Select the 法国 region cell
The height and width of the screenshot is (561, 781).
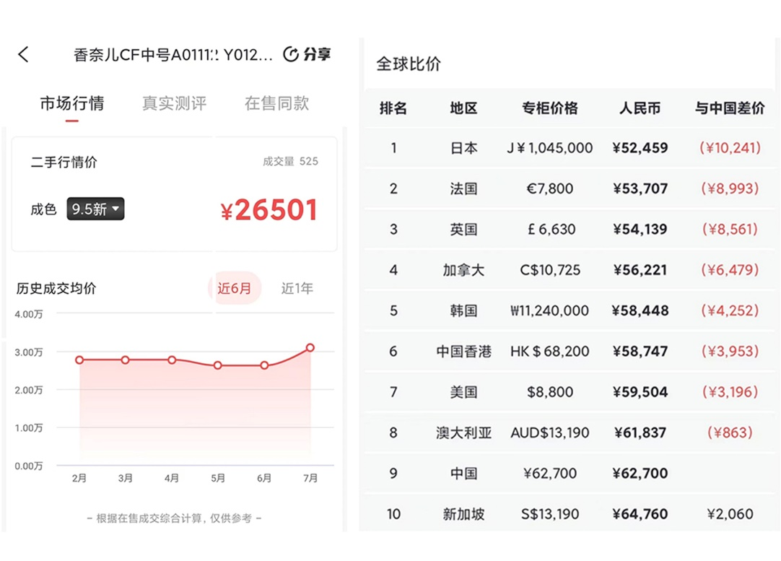pos(463,189)
